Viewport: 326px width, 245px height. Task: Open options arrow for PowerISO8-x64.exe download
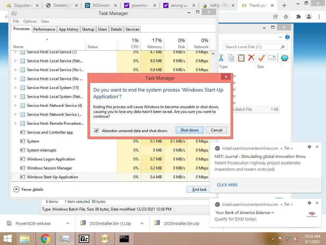68,223
